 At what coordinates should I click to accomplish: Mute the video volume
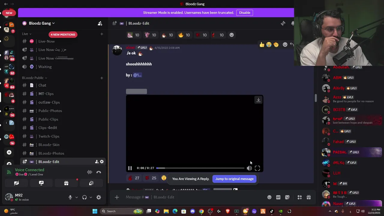tap(249, 168)
